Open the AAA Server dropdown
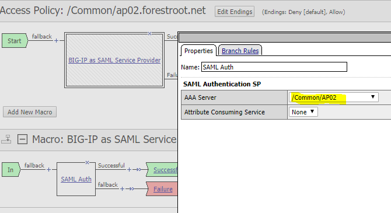 click(333, 97)
